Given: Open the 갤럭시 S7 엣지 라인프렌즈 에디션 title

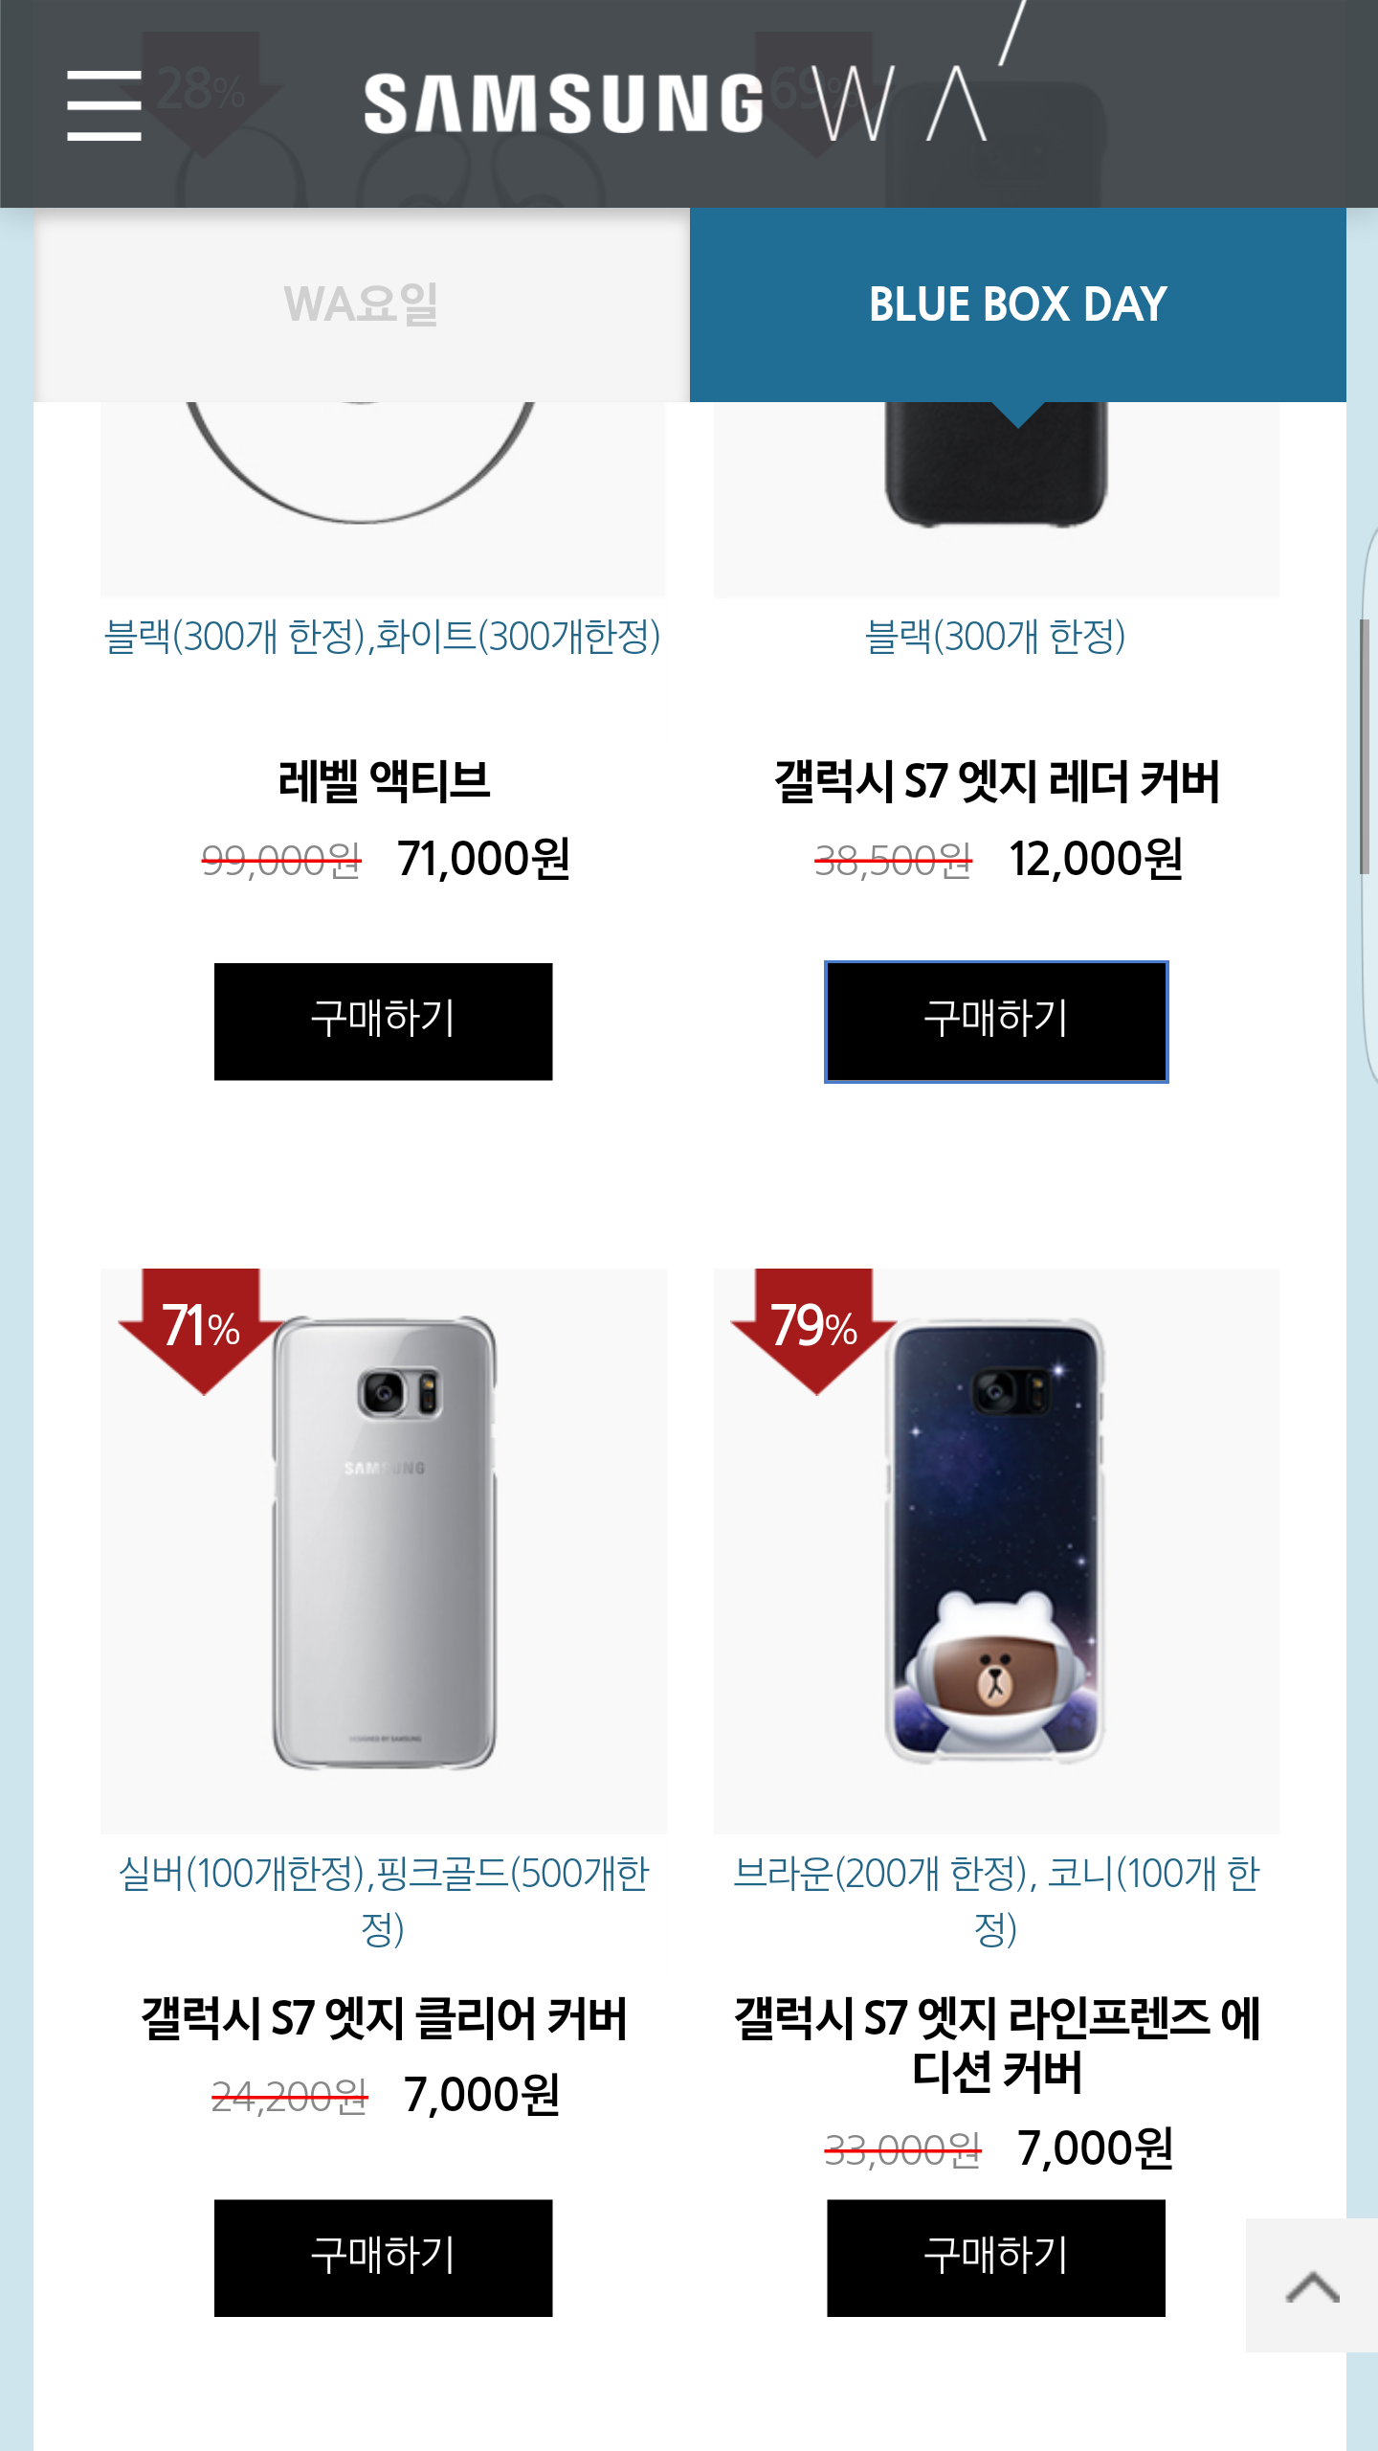Looking at the screenshot, I should (x=996, y=2045).
